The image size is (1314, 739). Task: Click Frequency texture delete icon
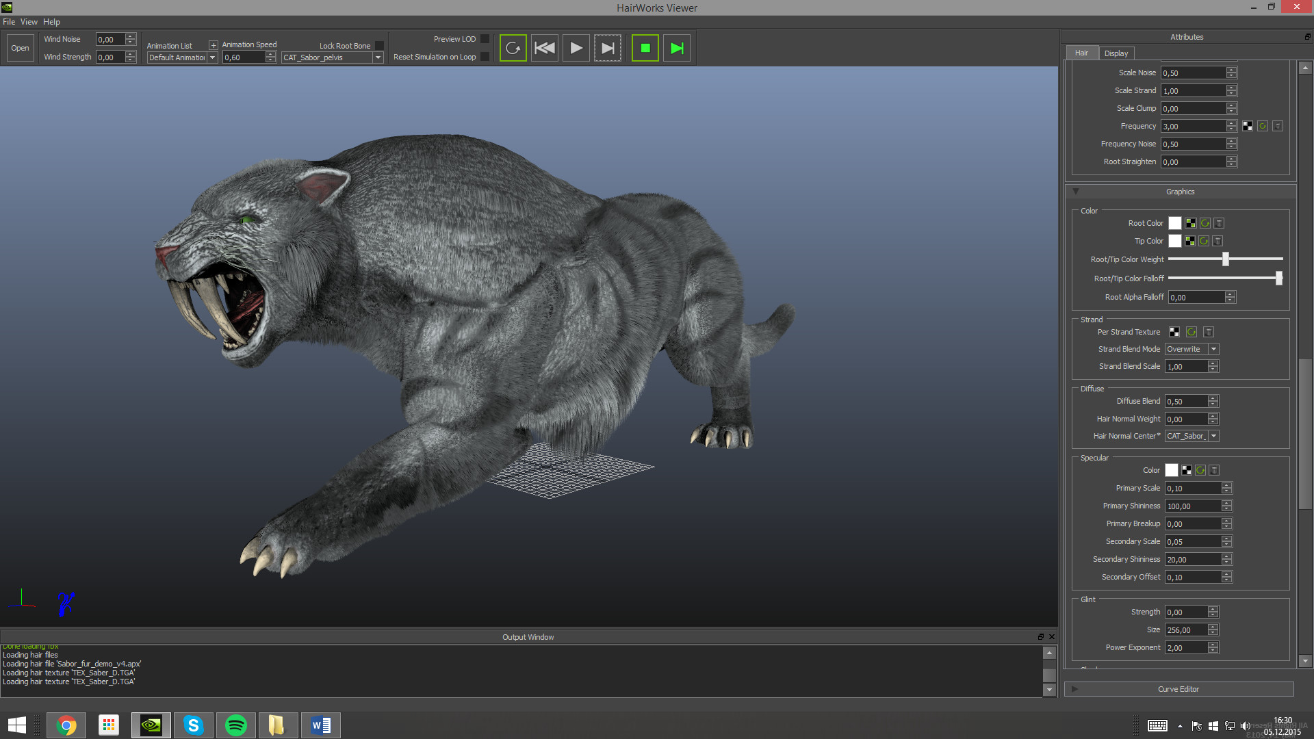click(x=1278, y=126)
